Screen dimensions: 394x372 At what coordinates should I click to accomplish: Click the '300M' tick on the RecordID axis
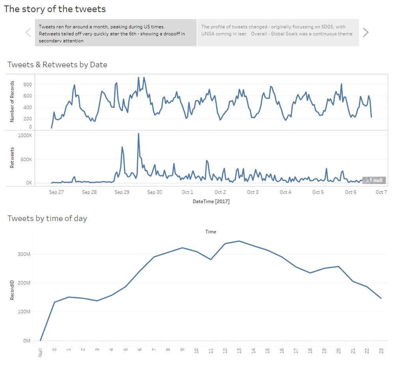click(x=24, y=254)
